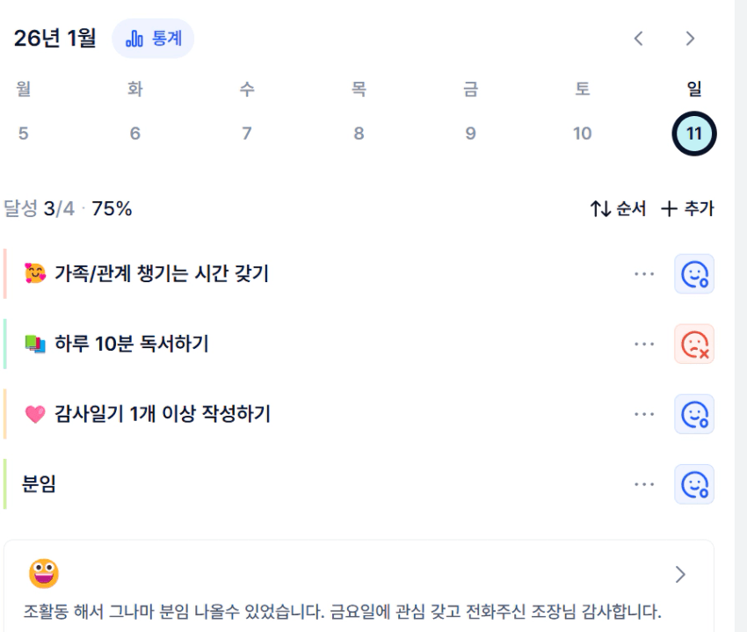Select Friday the 9th
The width and height of the screenshot is (747, 632).
pyautogui.click(x=471, y=134)
